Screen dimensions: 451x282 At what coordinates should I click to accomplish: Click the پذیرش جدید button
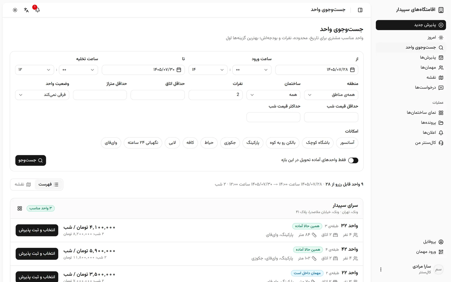click(x=411, y=25)
